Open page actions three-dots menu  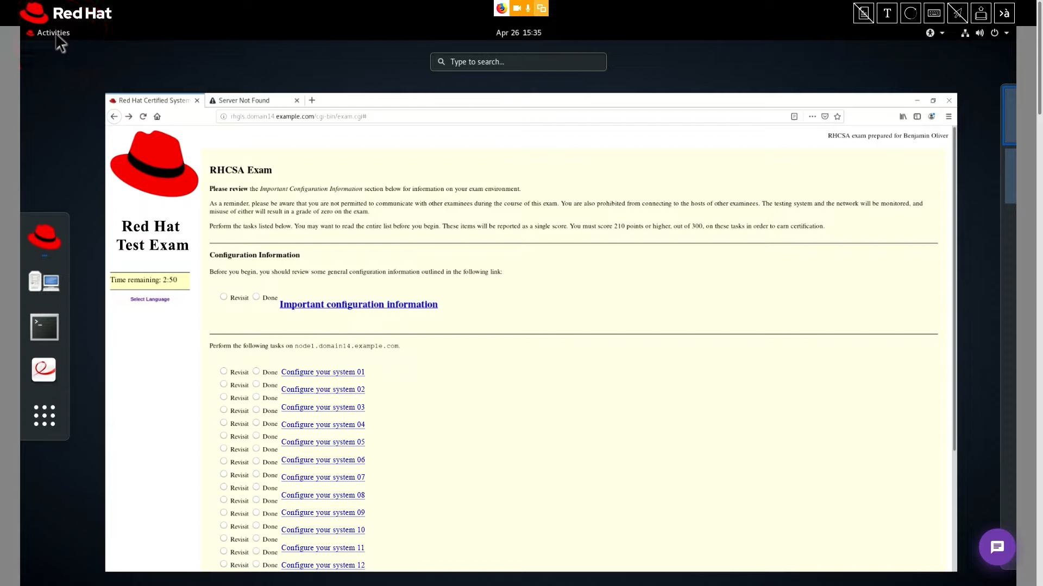point(812,116)
